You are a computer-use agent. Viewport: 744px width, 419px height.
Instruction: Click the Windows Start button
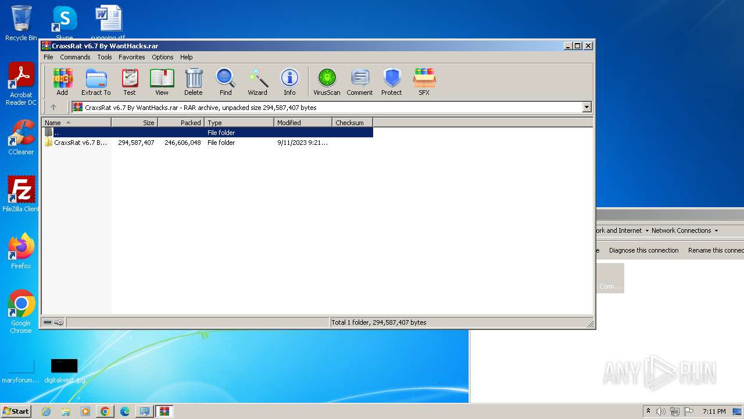(16, 411)
